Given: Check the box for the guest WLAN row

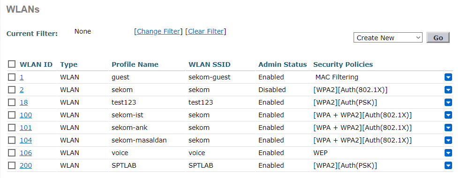Looking at the screenshot, I should point(12,77).
